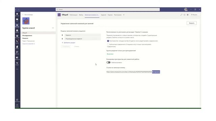
Task: Expand hidden channels Скрытых каналов
Action: (x=29, y=44)
